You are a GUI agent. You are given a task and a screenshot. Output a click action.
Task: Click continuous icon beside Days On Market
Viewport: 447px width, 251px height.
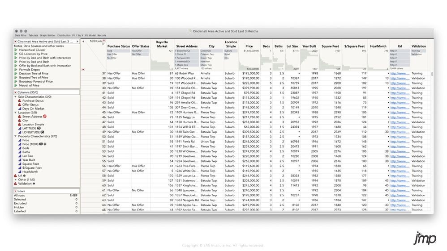[20, 109]
